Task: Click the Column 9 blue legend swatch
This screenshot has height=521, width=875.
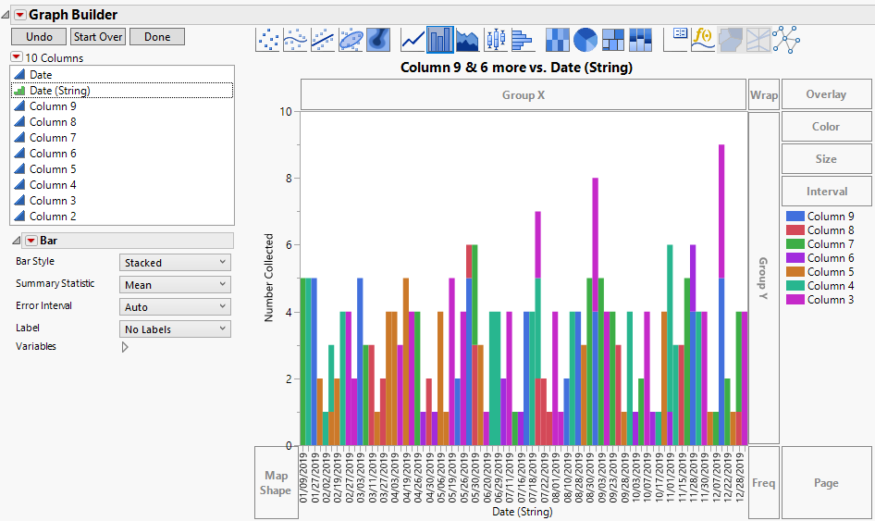Action: point(795,217)
